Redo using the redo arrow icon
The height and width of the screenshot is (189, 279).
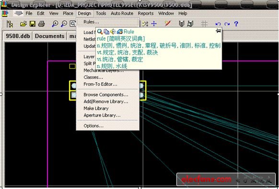227,24
